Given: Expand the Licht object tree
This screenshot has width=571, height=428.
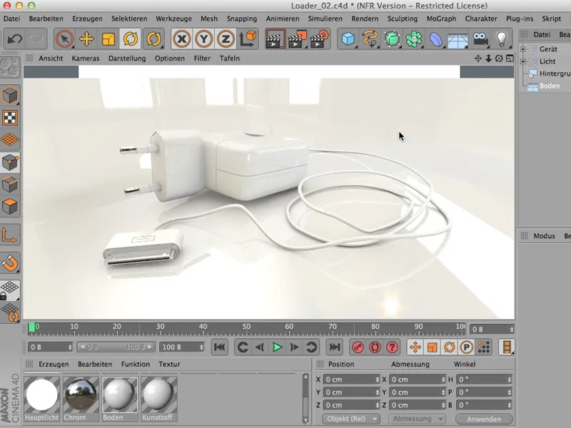Looking at the screenshot, I should (523, 61).
